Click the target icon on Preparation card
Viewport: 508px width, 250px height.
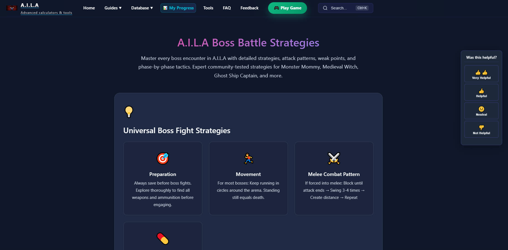163,159
